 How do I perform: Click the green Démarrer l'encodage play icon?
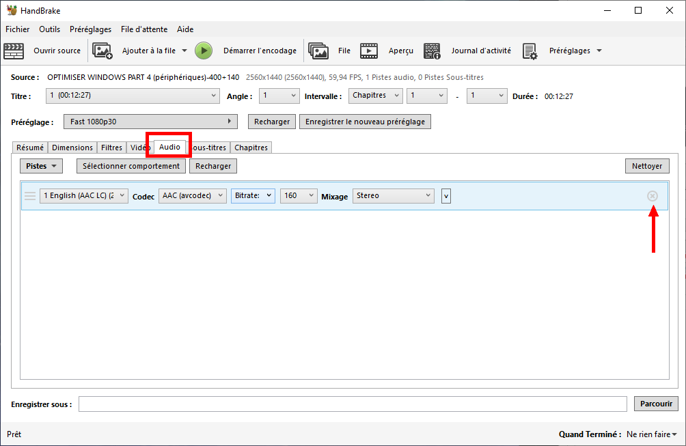(x=204, y=51)
